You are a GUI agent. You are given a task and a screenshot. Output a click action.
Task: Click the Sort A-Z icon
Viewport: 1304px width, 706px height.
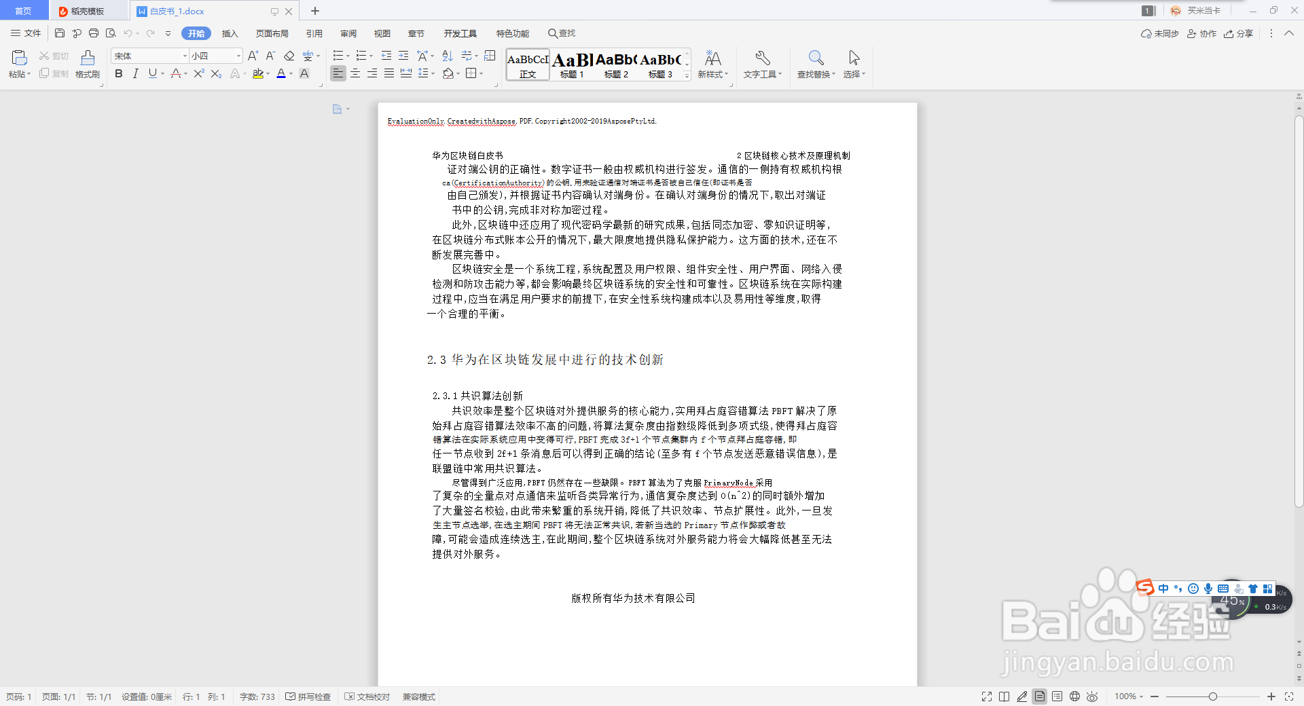point(448,56)
